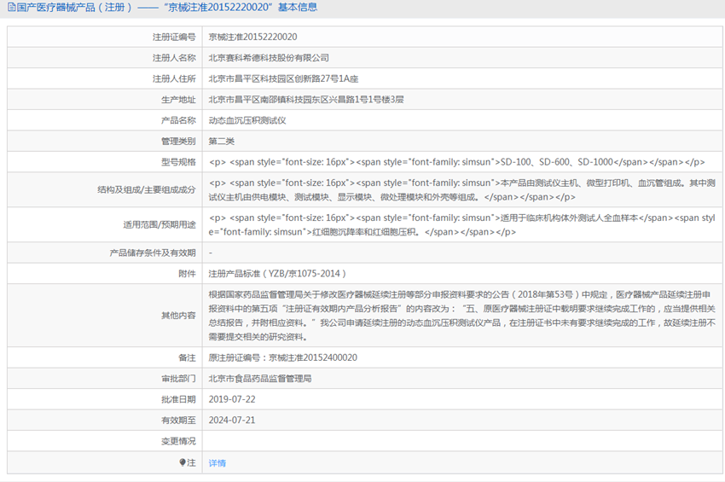Click the structure description starting 本产品由测试仪主机

(x=462, y=190)
